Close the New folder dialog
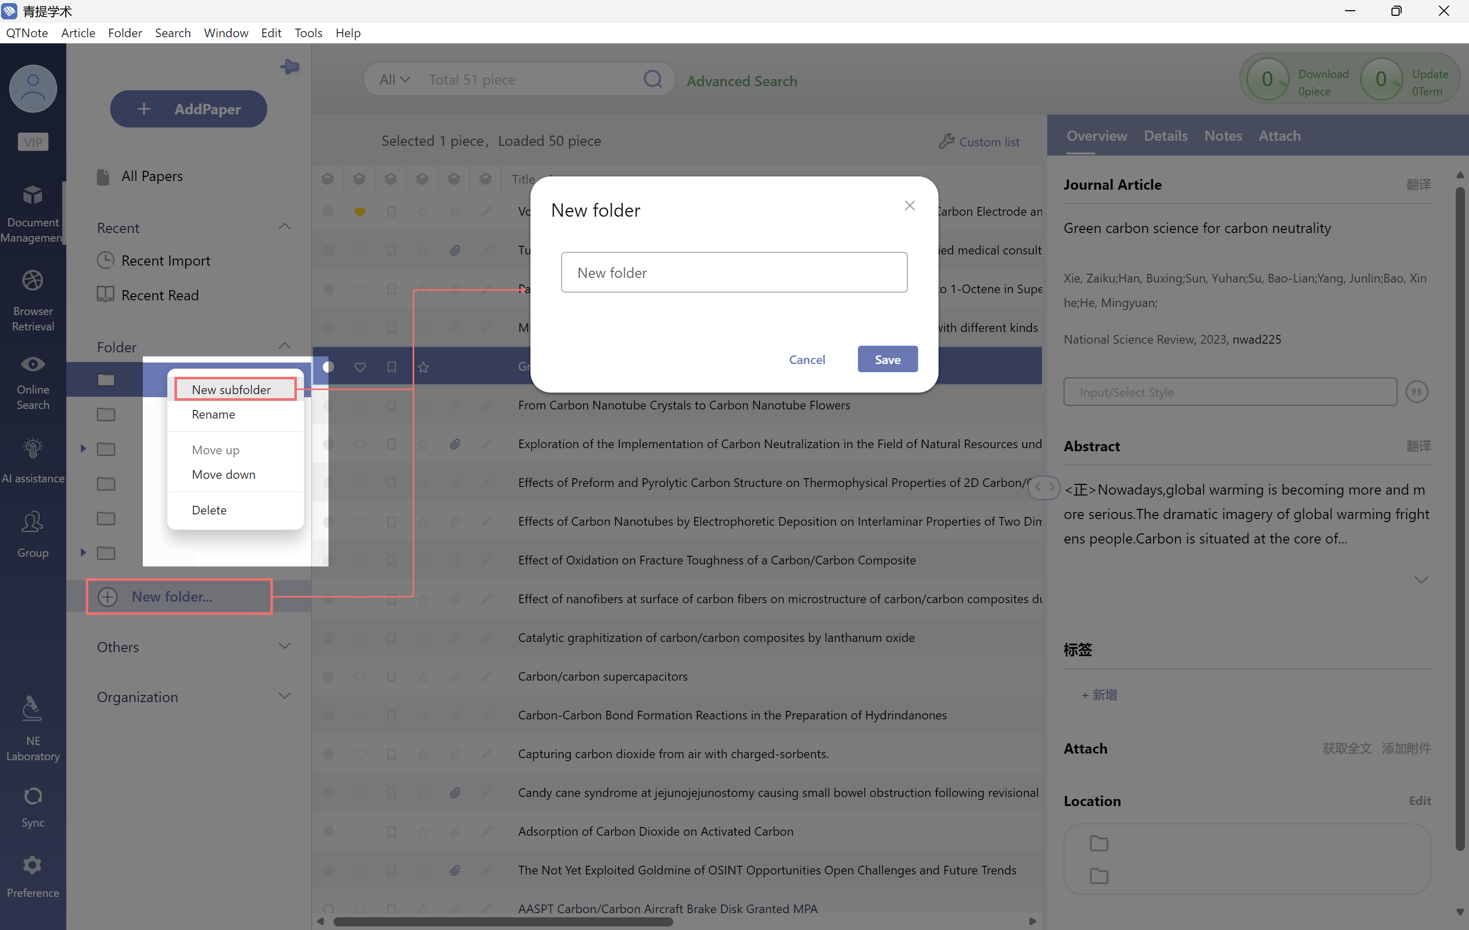This screenshot has height=930, width=1469. coord(909,205)
